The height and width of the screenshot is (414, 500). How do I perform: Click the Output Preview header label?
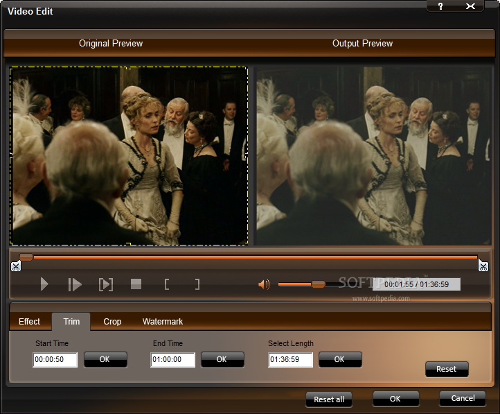tap(363, 44)
